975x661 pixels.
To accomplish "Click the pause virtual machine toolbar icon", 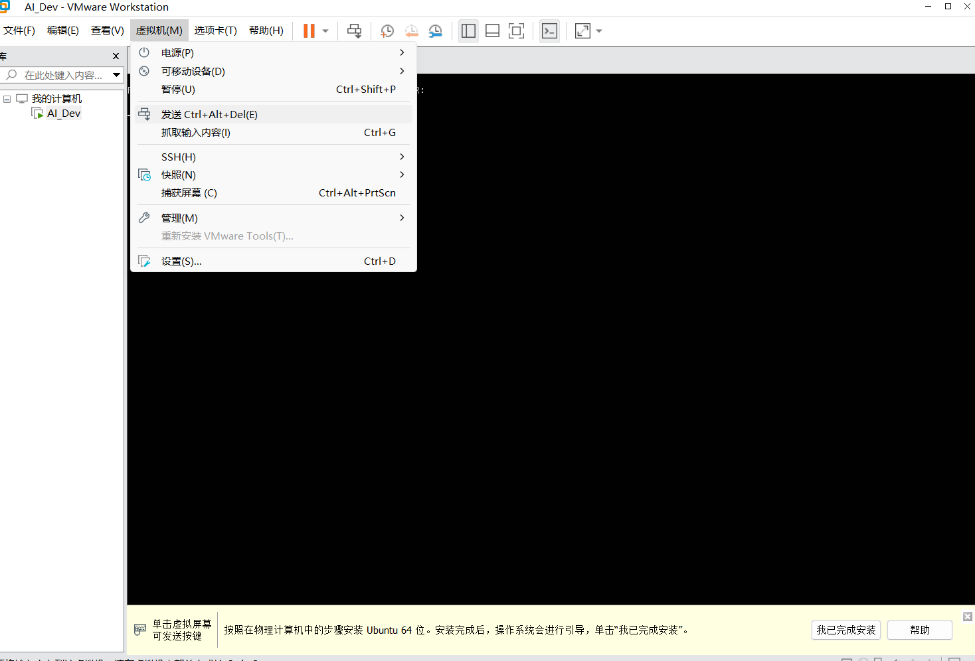I will click(x=308, y=31).
